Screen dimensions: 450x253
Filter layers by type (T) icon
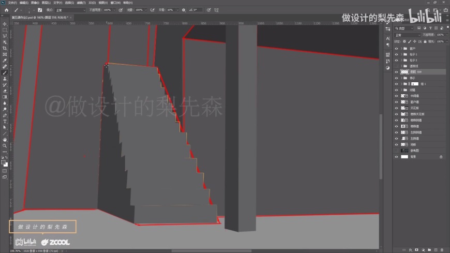click(x=430, y=28)
